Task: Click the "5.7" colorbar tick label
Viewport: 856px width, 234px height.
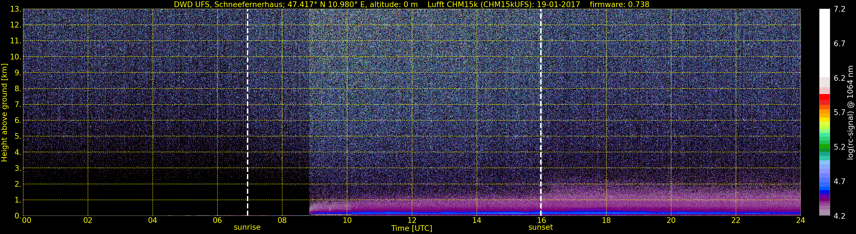Action: coord(840,113)
